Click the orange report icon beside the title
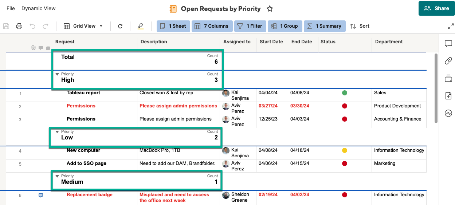The width and height of the screenshot is (455, 205). click(173, 9)
